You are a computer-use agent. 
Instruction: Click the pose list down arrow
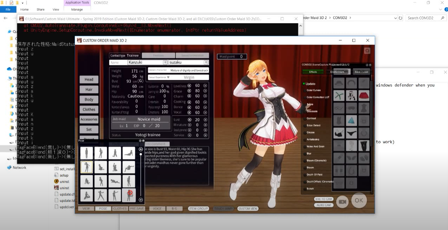click(x=141, y=200)
